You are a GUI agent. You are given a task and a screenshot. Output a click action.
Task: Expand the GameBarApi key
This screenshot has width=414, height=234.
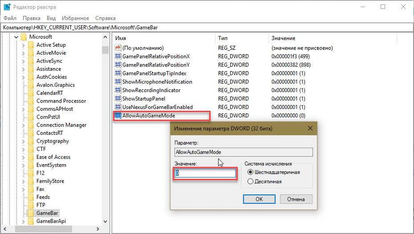pos(23,221)
